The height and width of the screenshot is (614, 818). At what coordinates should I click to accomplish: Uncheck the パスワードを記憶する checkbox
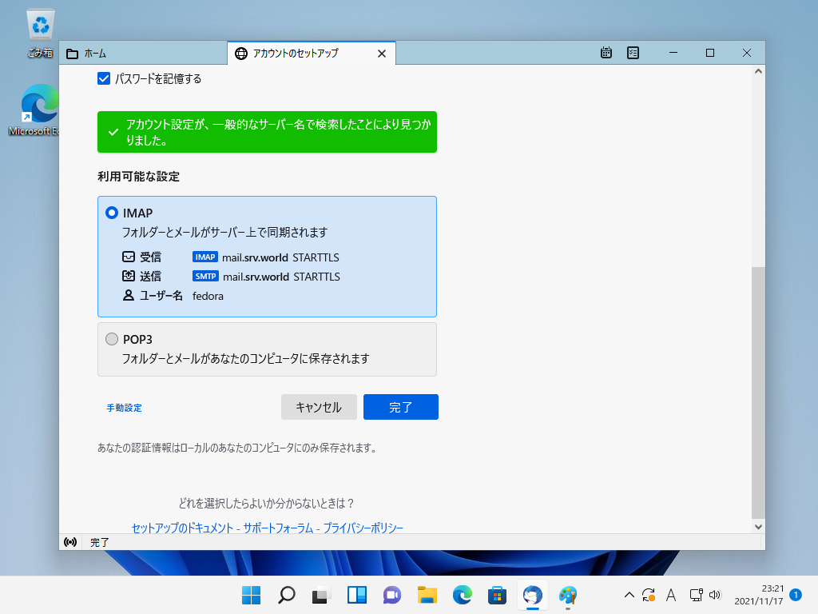point(103,78)
